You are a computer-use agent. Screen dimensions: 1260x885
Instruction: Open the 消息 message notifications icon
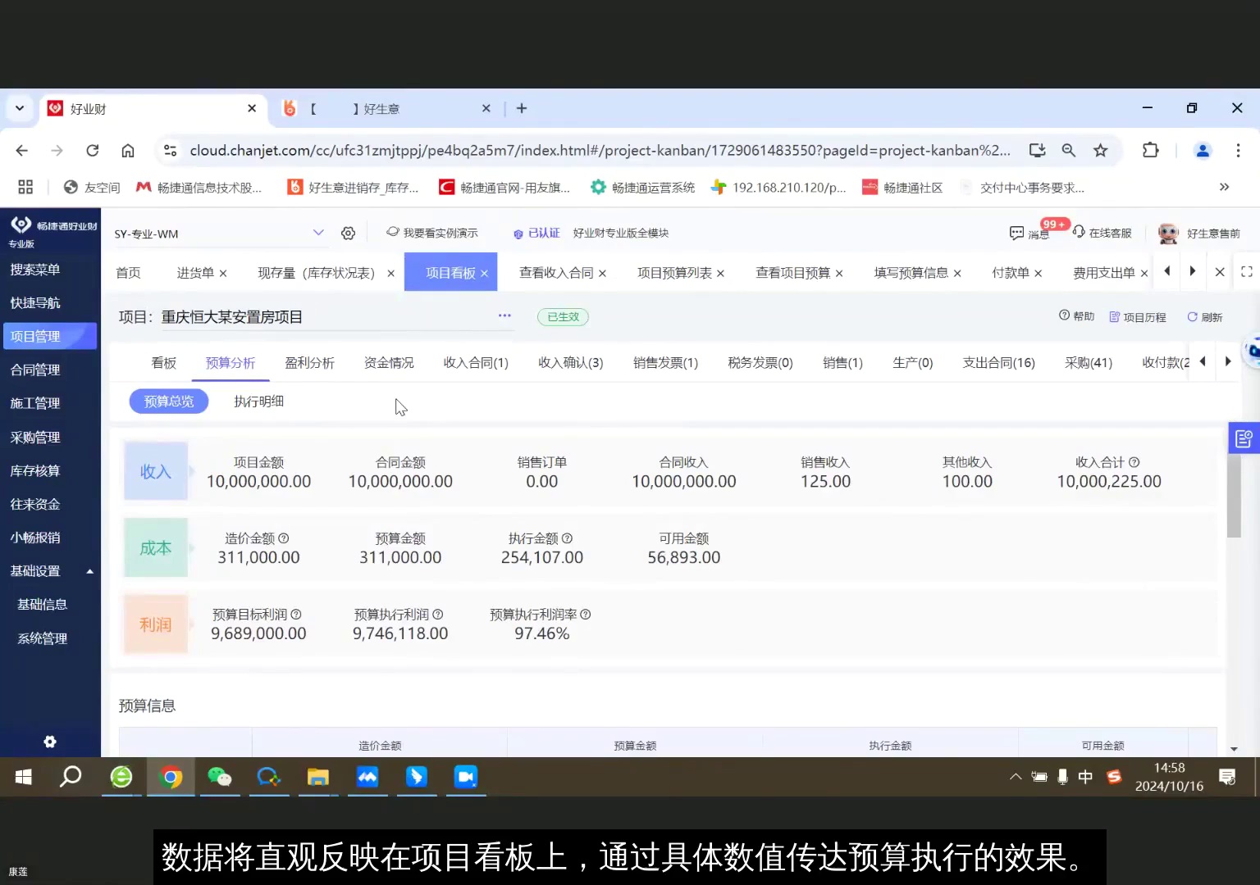click(x=1028, y=232)
